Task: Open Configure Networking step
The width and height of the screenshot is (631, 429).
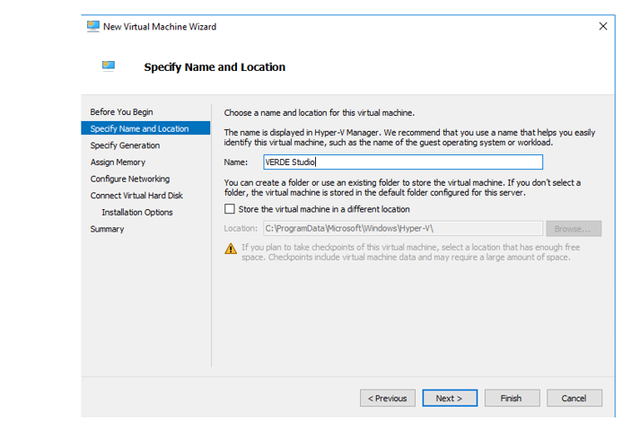Action: [x=130, y=179]
